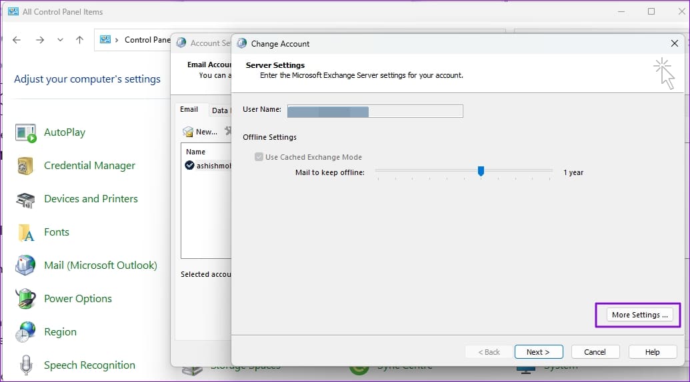690x382 pixels.
Task: Open the Speech Recognition microphone icon
Action: point(26,365)
